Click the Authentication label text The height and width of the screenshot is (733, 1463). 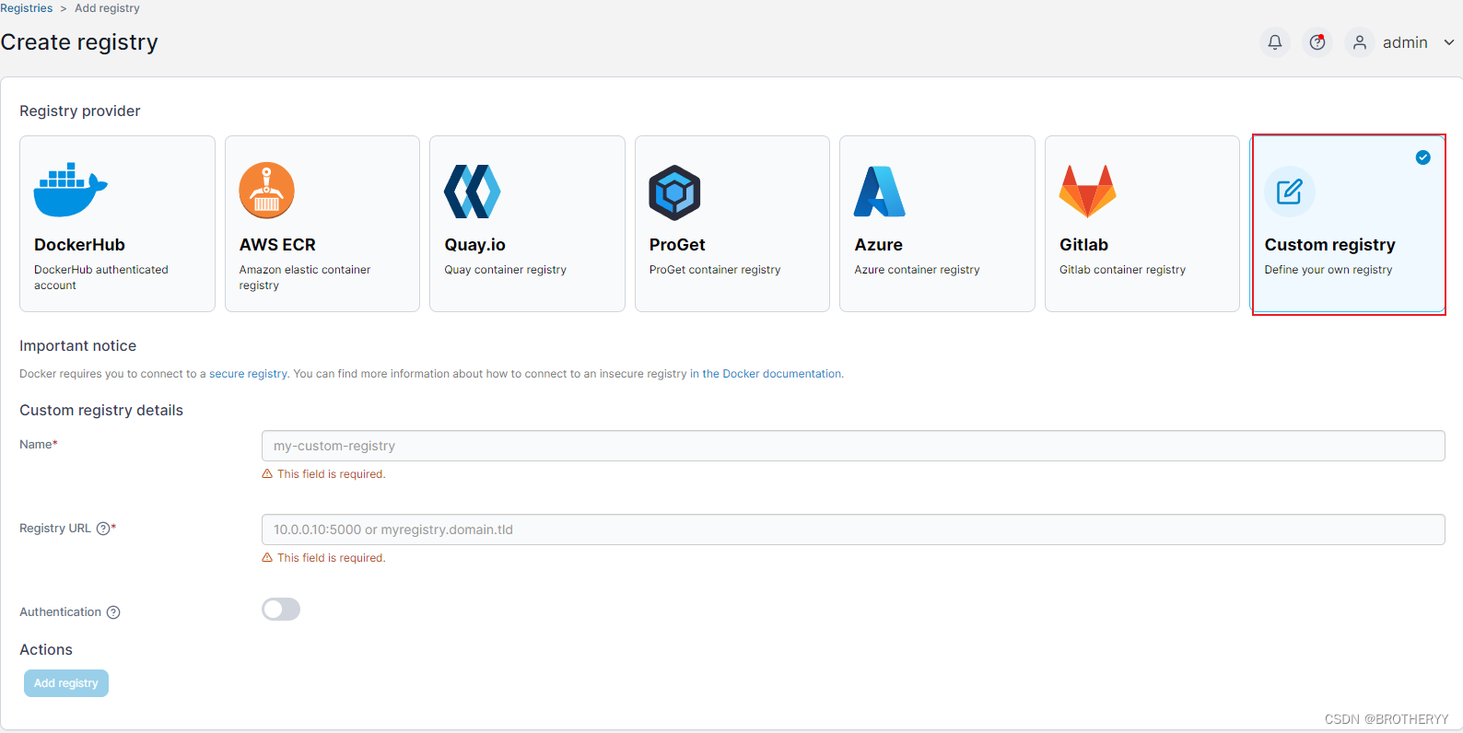(60, 612)
